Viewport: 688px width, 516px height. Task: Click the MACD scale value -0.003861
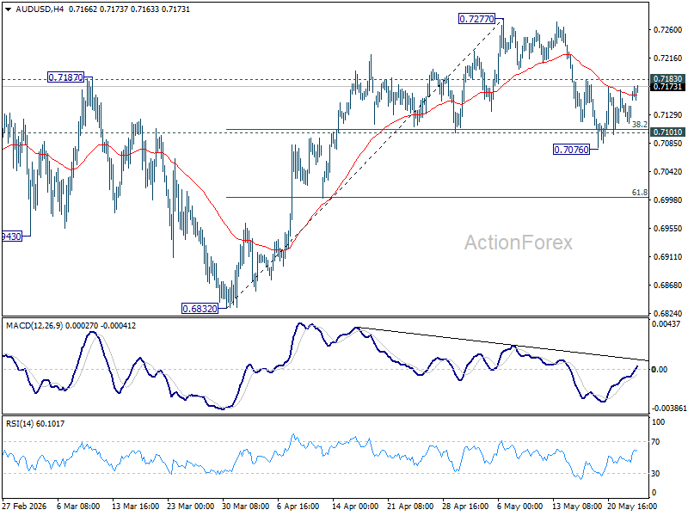(669, 408)
